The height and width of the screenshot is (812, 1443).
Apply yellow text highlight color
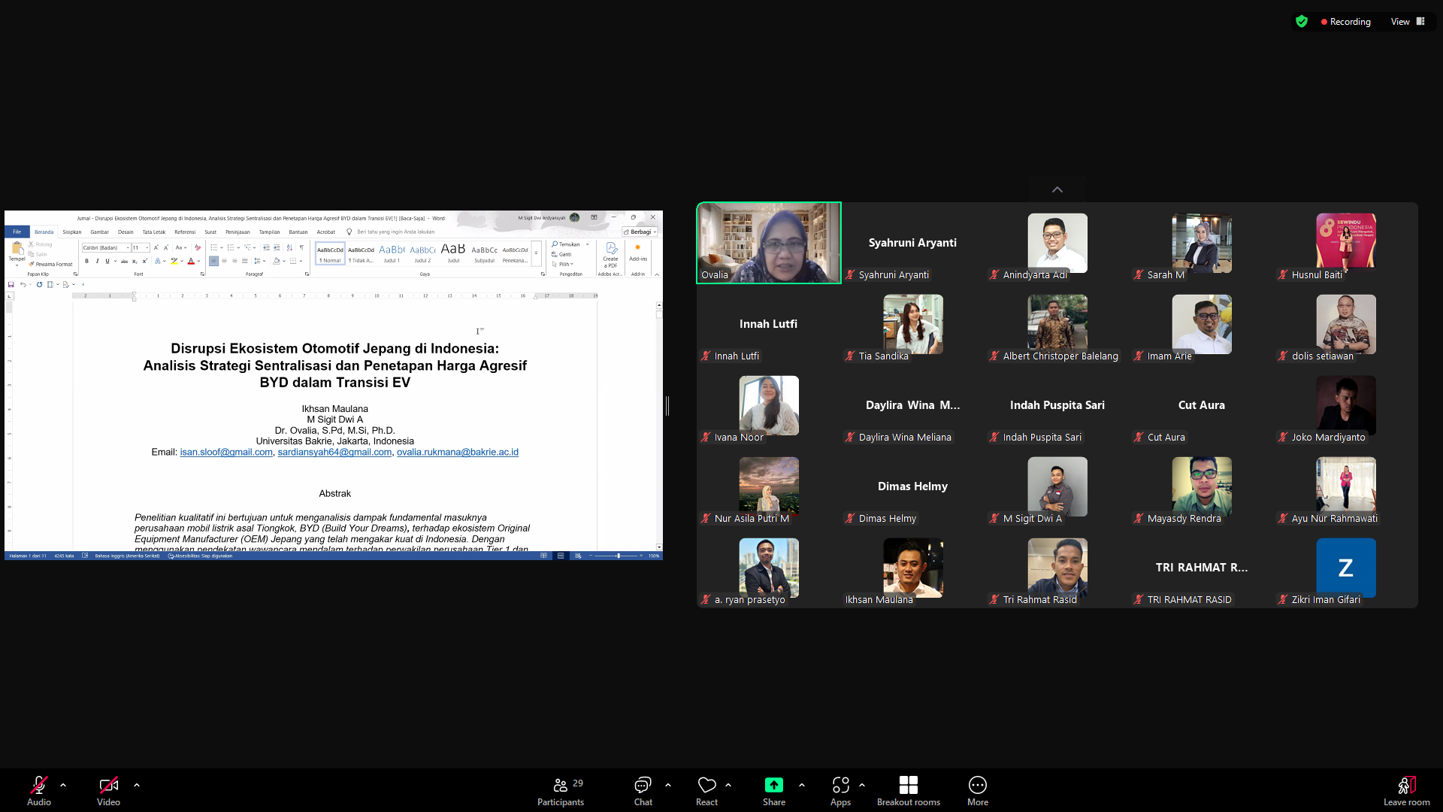[x=174, y=261]
